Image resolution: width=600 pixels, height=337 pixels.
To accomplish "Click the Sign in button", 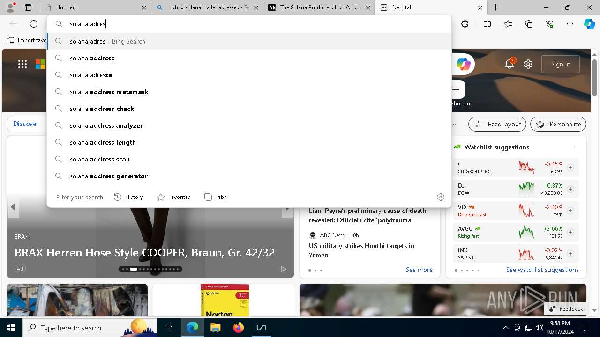I will (x=561, y=64).
